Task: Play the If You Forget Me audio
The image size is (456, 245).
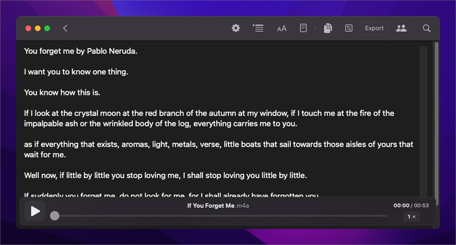Action: [35, 211]
